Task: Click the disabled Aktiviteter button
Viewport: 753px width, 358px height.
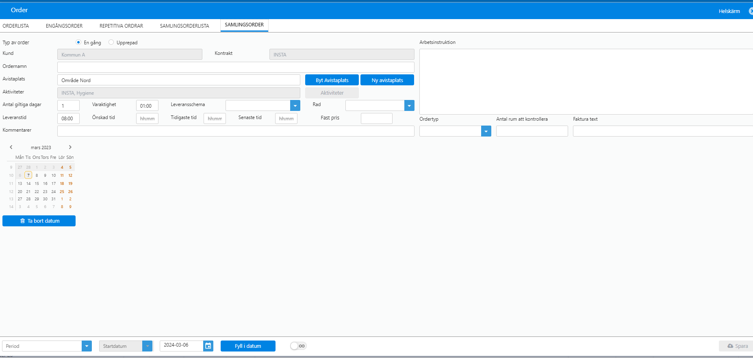Action: [332, 93]
